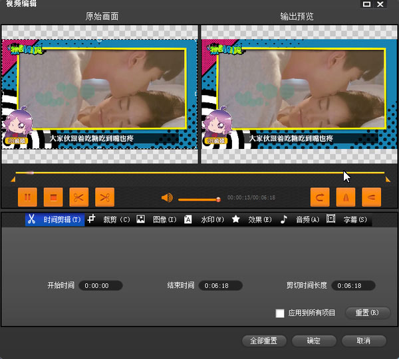Select the left trim start marker

click(x=13, y=179)
